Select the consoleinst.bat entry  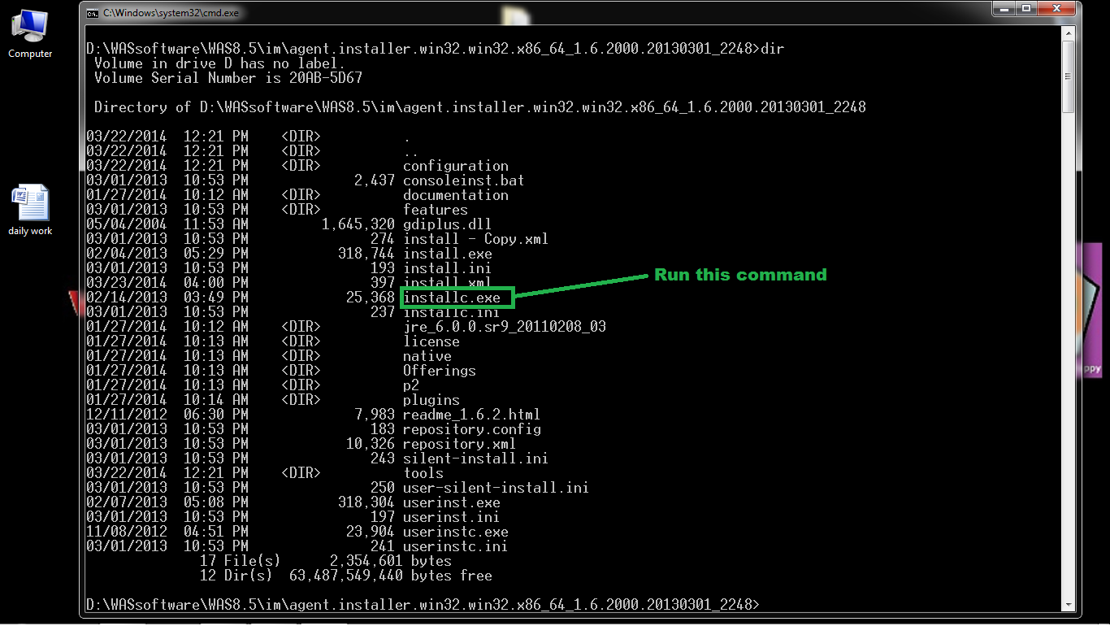pos(463,180)
